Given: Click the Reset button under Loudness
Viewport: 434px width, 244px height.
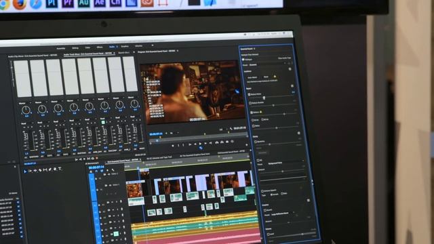Looking at the screenshot, I should 266,77.
